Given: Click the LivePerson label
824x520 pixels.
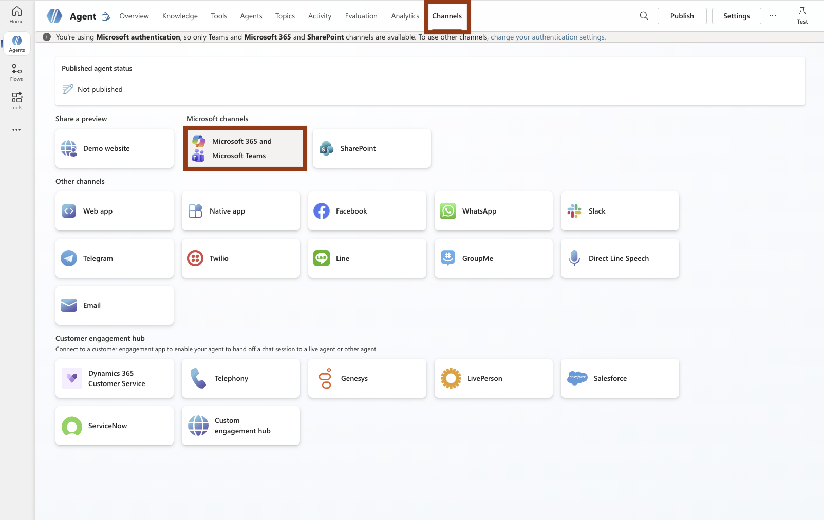Looking at the screenshot, I should tap(485, 378).
